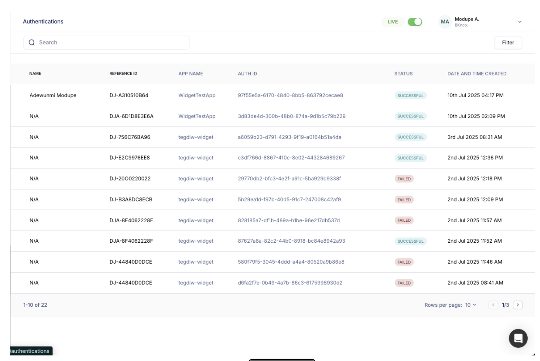Click FAILED badge for DJ-20O0220022
This screenshot has width=540, height=361.
click(x=404, y=179)
